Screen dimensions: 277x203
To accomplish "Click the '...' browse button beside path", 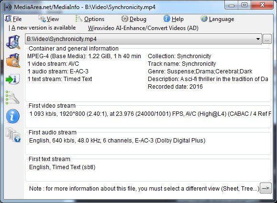I will coord(267,39).
